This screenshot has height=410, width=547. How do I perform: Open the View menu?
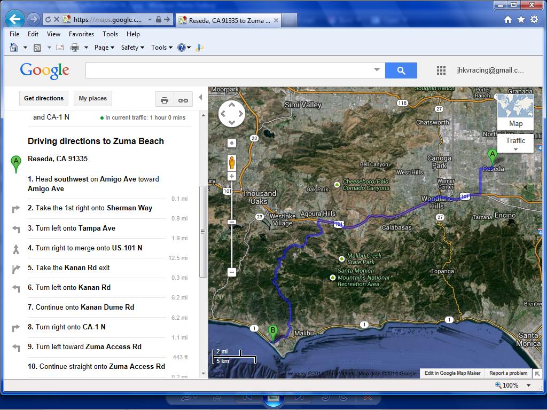54,34
